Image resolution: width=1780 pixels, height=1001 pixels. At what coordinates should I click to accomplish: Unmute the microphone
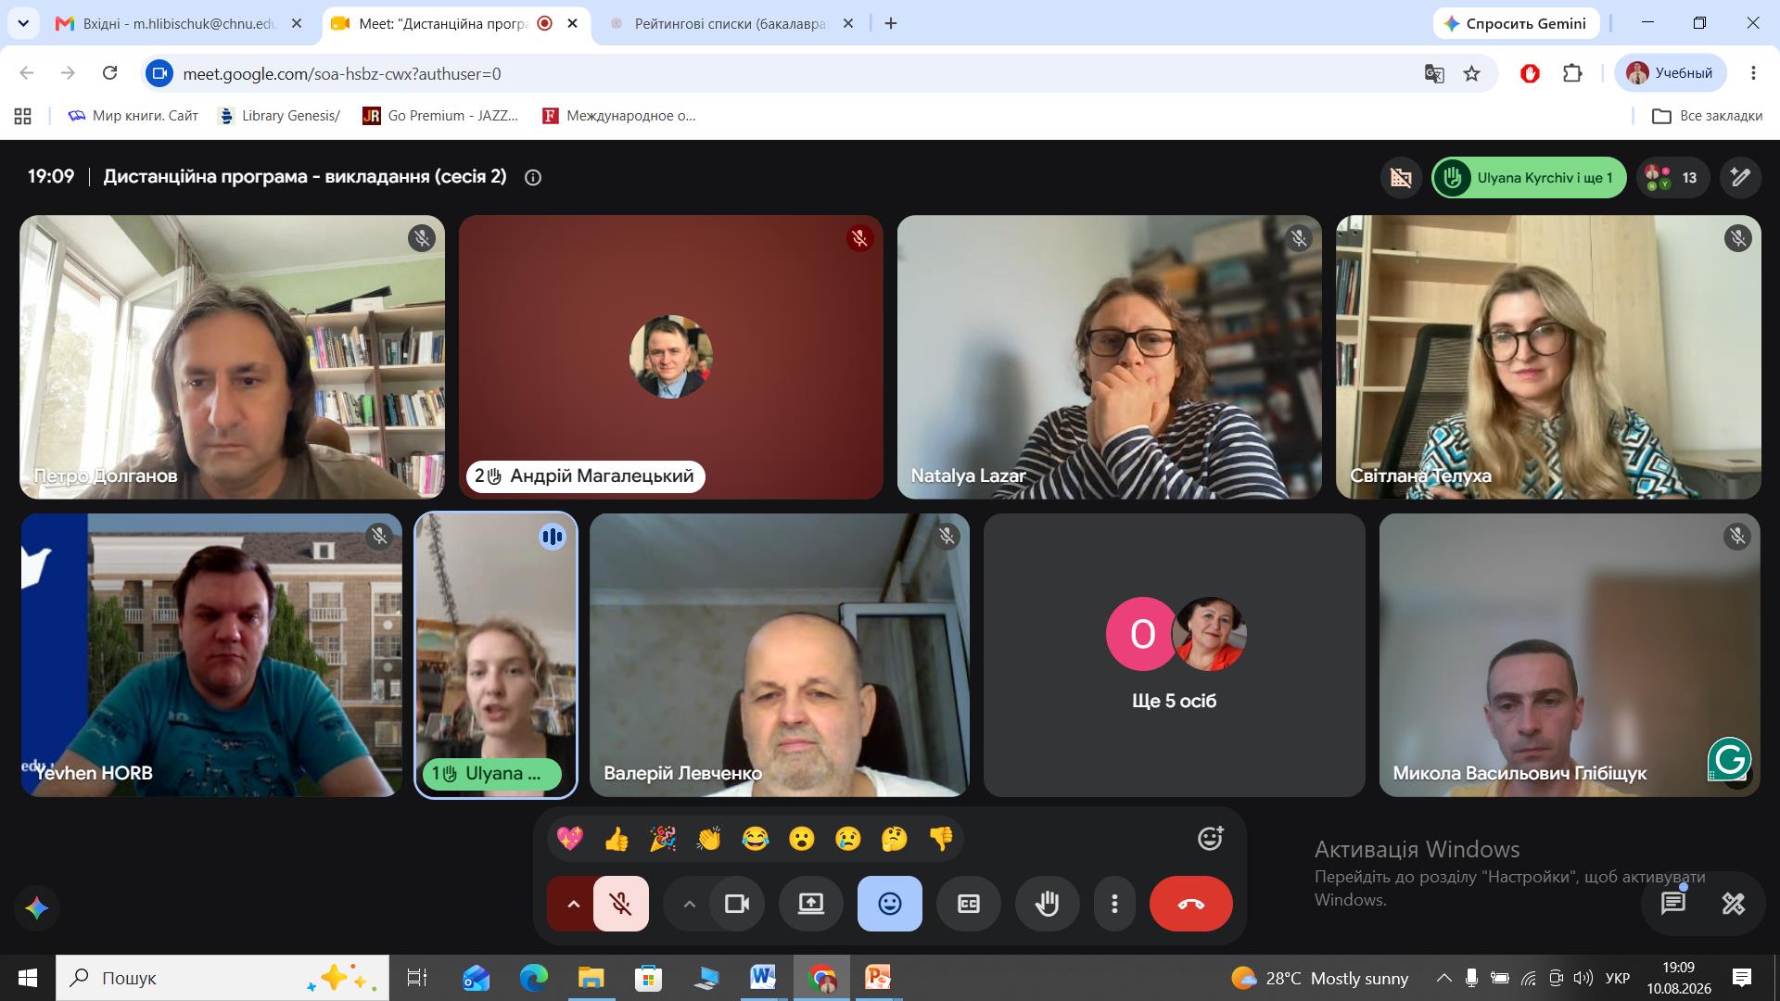pos(621,904)
